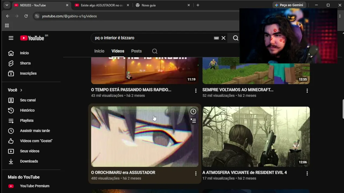Click the "Mais do YouTube" heading
344x193 pixels.
tap(24, 177)
